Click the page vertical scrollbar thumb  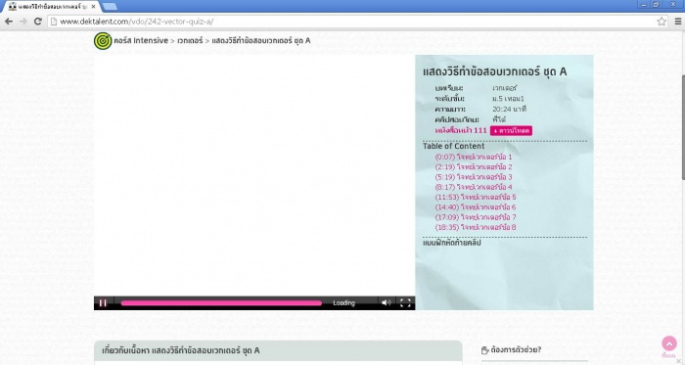[682, 126]
